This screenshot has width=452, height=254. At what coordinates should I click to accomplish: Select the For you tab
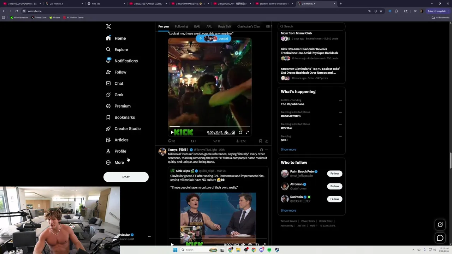pyautogui.click(x=163, y=26)
